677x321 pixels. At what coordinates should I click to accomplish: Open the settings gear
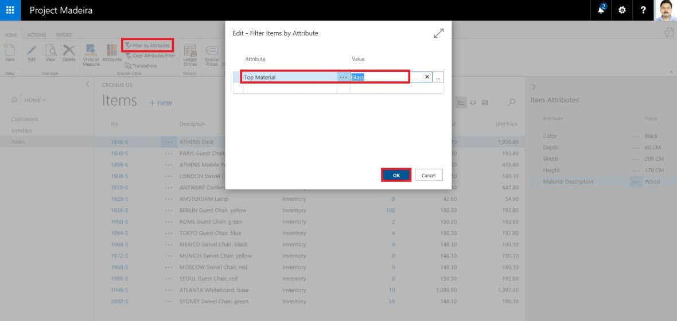click(x=622, y=10)
